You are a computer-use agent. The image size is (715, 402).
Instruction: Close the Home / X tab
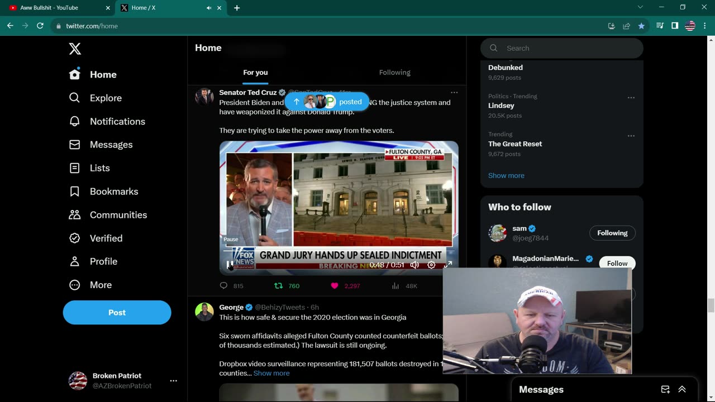(220, 8)
